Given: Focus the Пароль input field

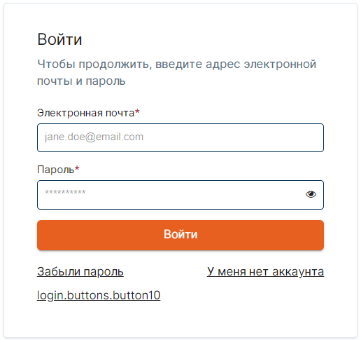Looking at the screenshot, I should point(180,195).
